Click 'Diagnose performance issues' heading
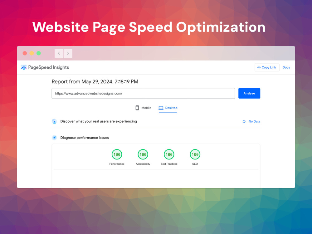 (85, 138)
